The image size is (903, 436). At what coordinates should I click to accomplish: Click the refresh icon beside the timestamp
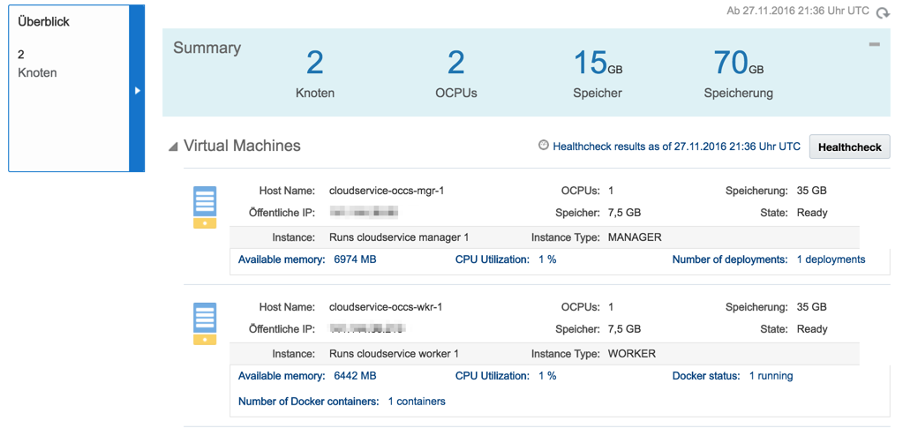pos(884,12)
